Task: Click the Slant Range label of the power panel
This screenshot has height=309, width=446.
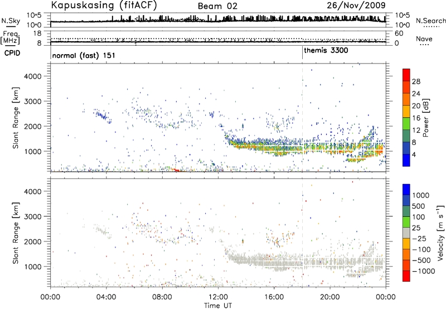Action: coord(16,118)
